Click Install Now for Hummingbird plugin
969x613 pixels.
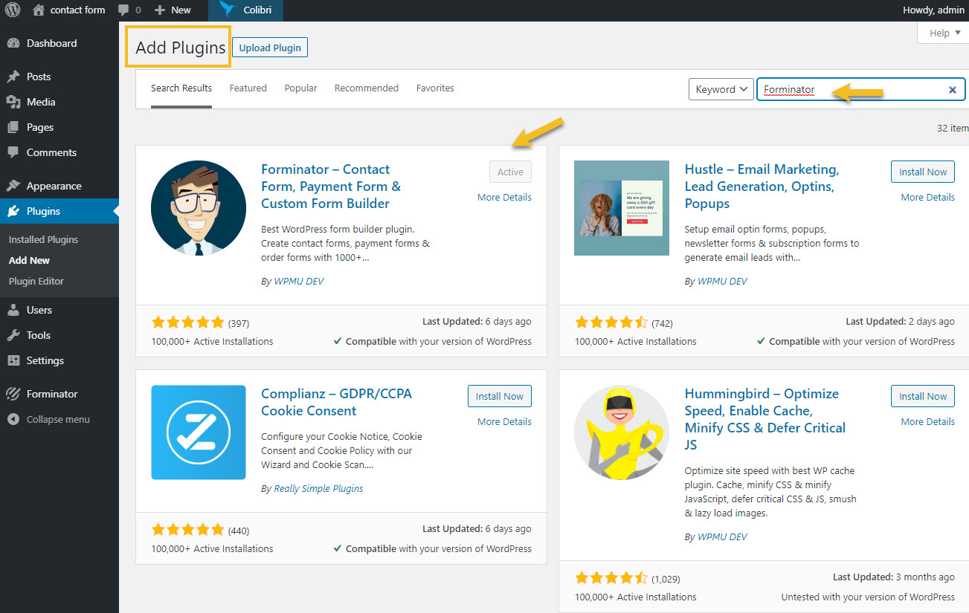coord(923,396)
